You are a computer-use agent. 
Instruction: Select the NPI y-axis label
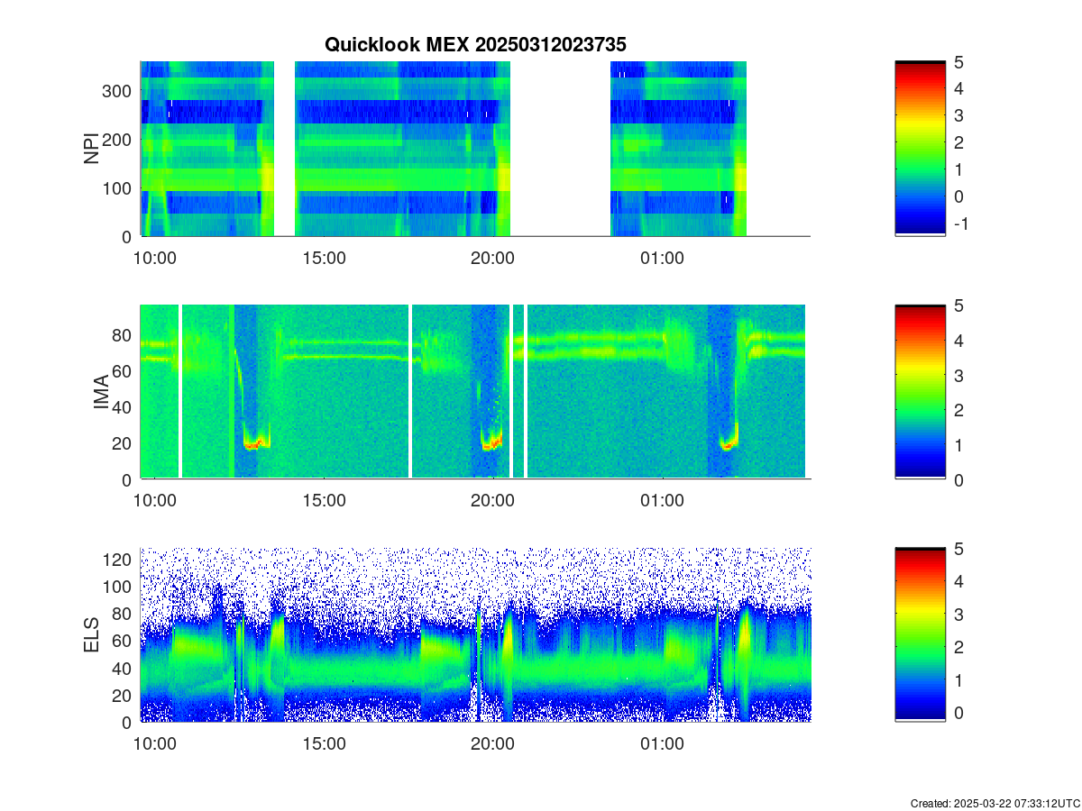click(91, 149)
